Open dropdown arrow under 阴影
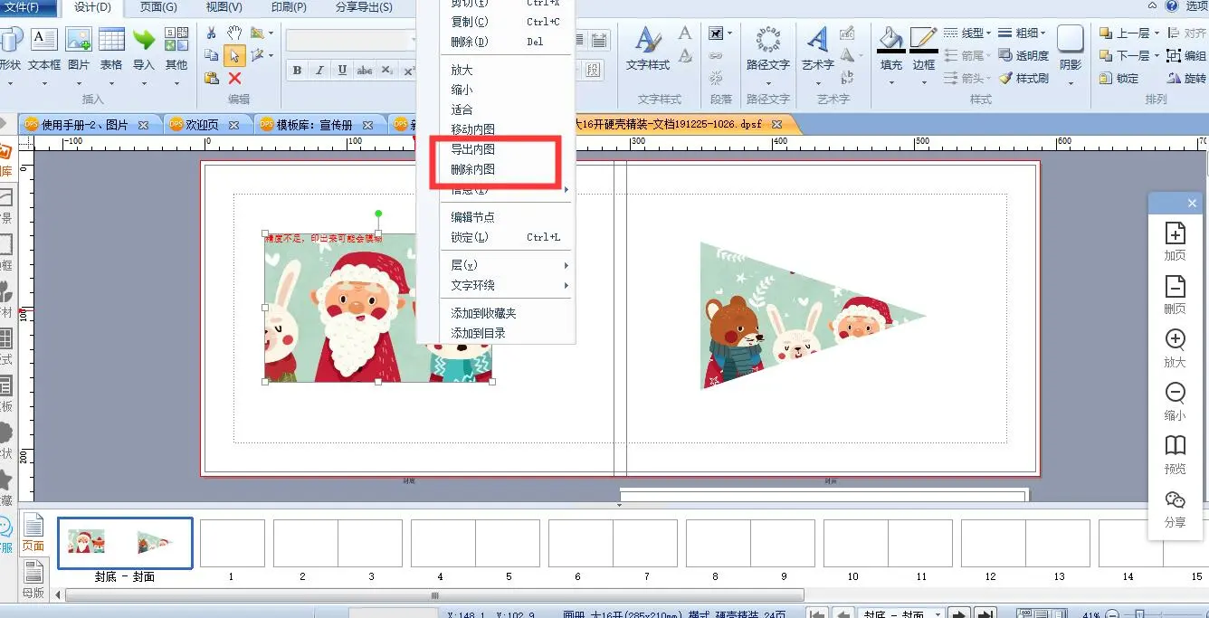Screen dimensions: 1209x618 [1071, 83]
